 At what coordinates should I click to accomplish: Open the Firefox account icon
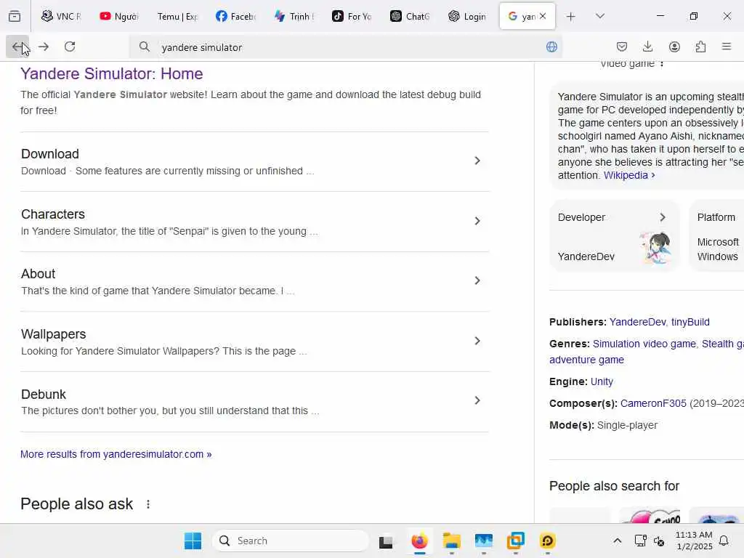(x=674, y=46)
